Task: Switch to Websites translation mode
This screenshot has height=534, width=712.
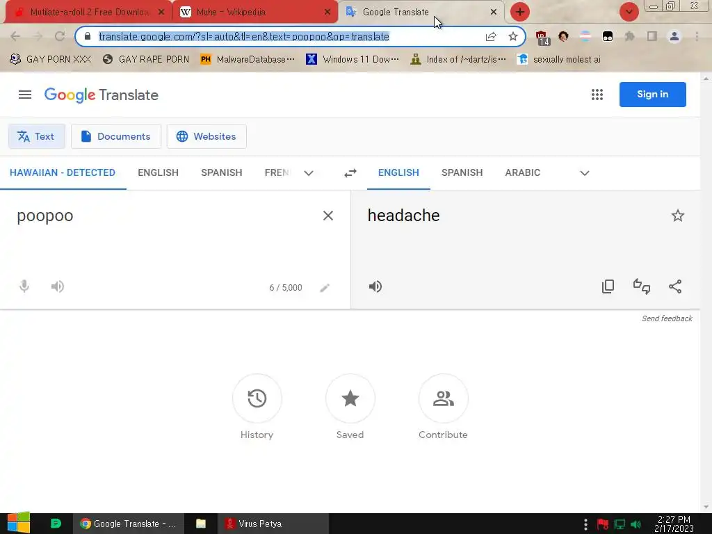Action: pos(207,136)
